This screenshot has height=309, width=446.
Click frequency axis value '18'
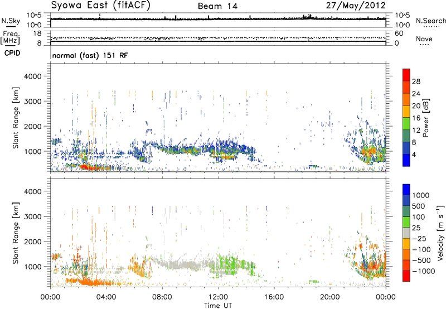37,33
